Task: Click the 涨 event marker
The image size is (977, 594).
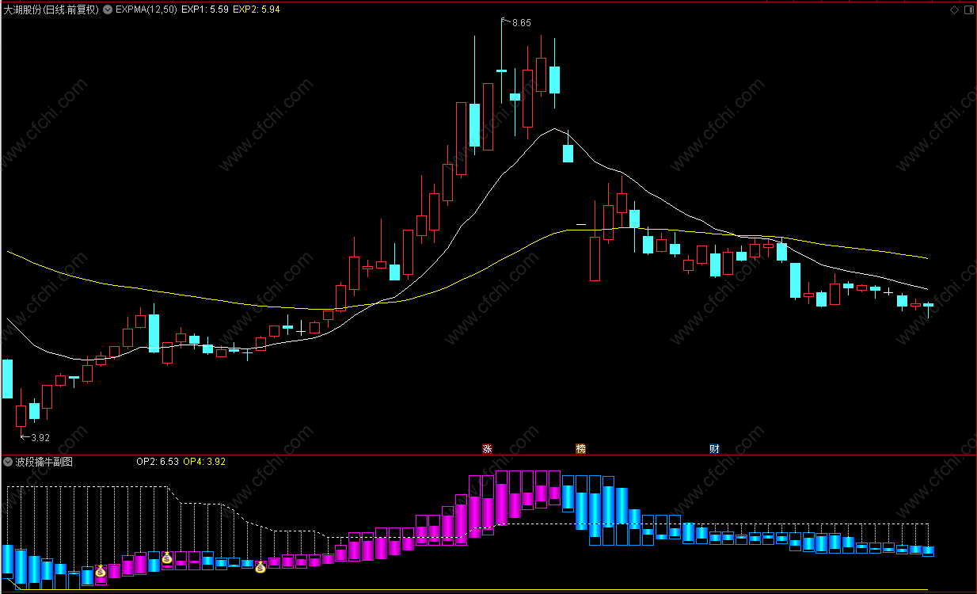Action: pos(487,448)
